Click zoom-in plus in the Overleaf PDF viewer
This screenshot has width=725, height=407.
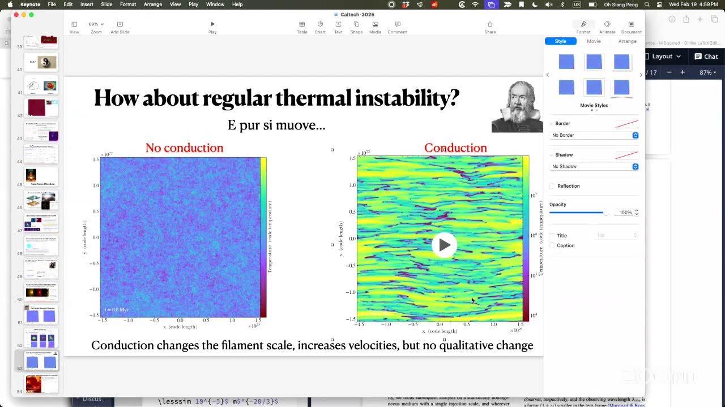683,72
